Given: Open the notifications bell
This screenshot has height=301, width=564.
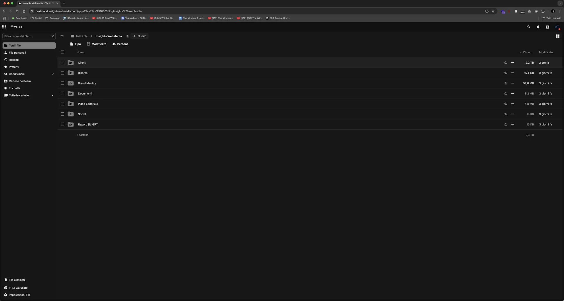Looking at the screenshot, I should point(538,27).
